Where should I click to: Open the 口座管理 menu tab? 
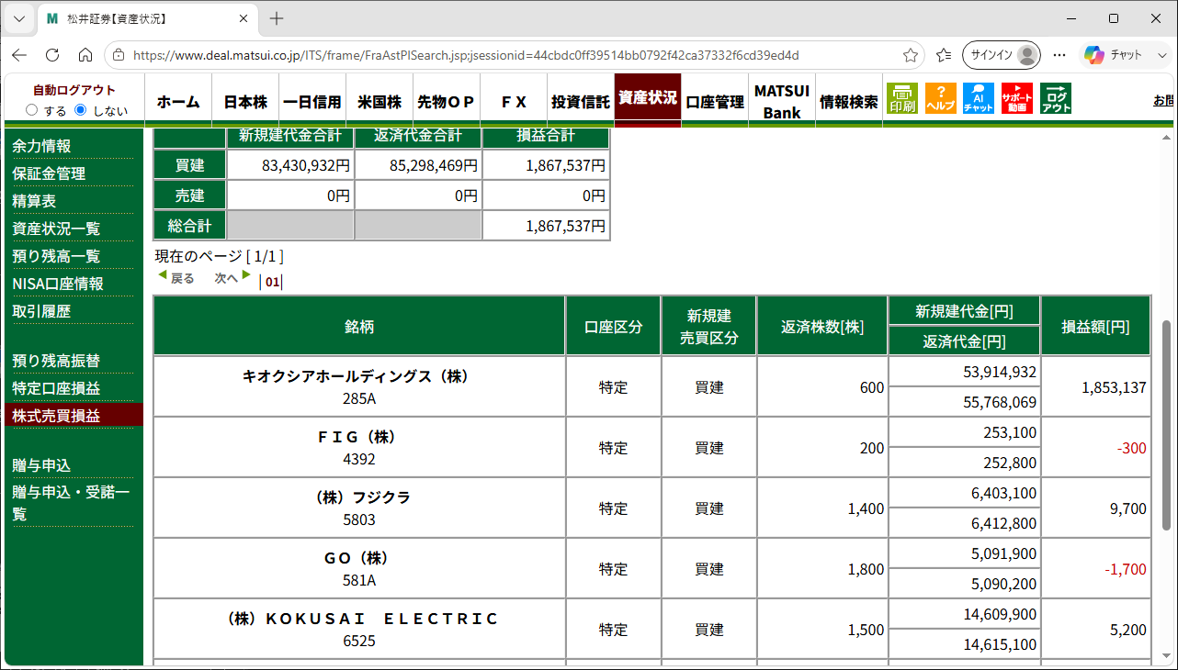(x=715, y=102)
